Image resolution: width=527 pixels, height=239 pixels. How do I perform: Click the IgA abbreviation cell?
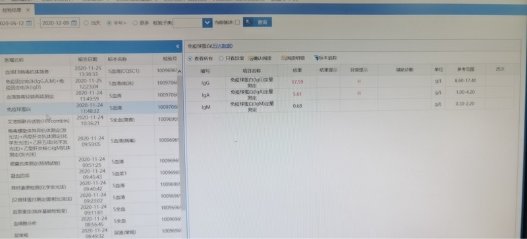tap(206, 95)
